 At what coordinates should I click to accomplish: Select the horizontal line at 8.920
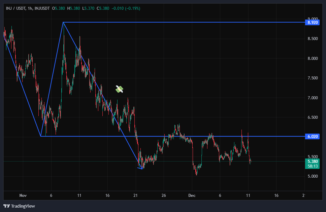tap(185, 22)
